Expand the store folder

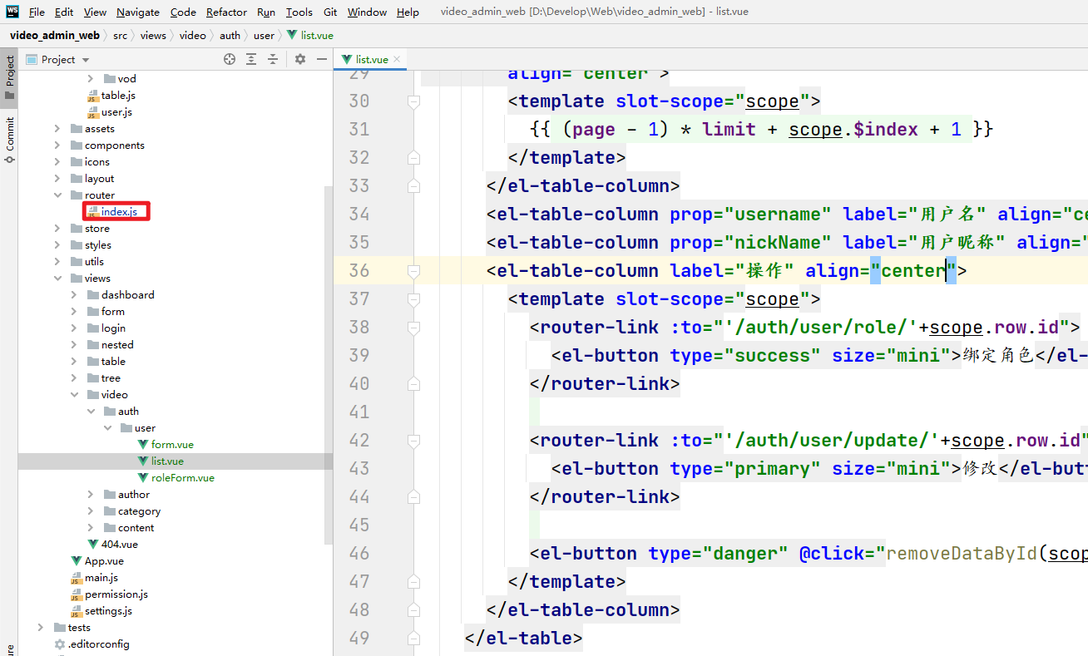(57, 229)
